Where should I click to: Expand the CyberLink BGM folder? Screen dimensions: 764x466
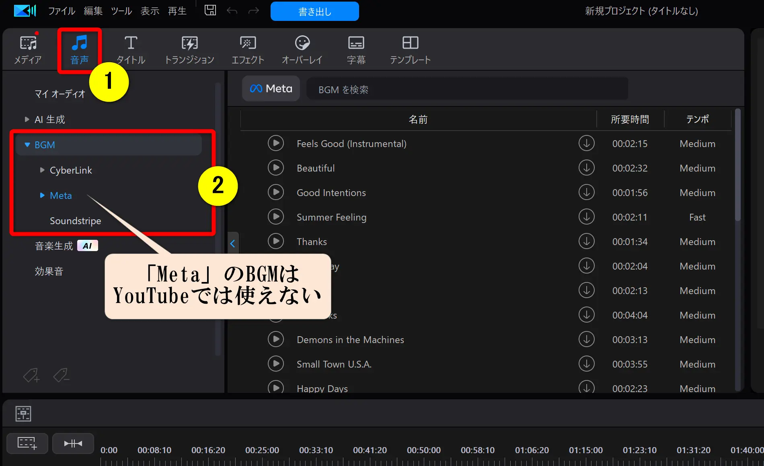[42, 170]
